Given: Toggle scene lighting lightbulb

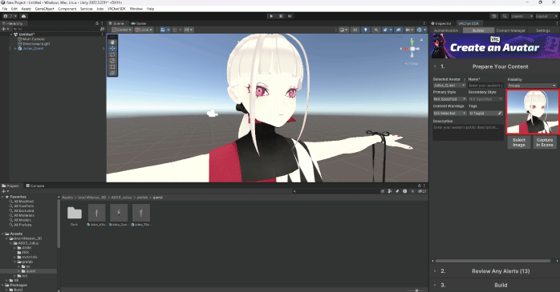Looking at the screenshot, I should point(365,30).
